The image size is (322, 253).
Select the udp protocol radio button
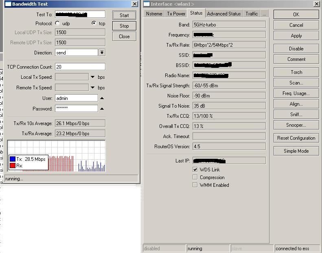point(57,24)
